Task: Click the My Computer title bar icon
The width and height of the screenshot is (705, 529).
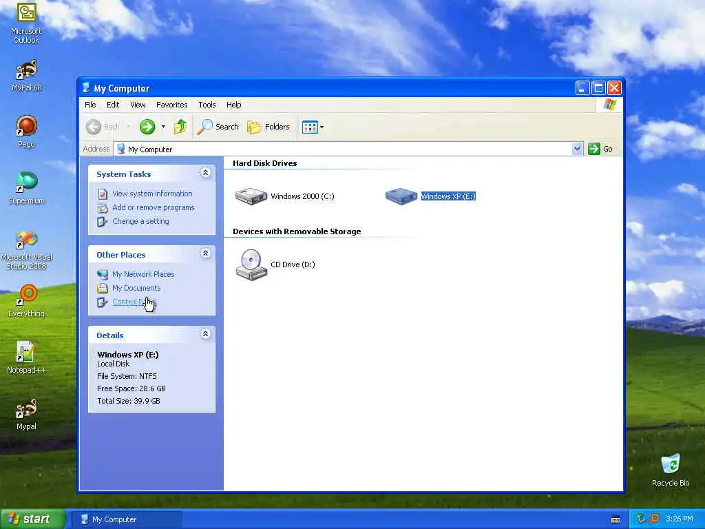Action: (x=86, y=87)
